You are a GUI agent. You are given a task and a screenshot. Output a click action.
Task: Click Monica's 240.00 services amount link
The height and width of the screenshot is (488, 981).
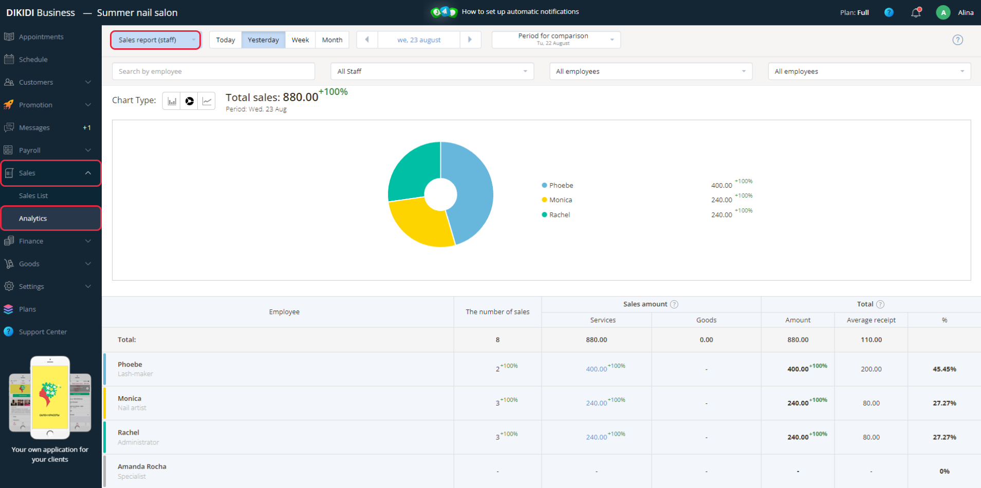[x=596, y=403]
